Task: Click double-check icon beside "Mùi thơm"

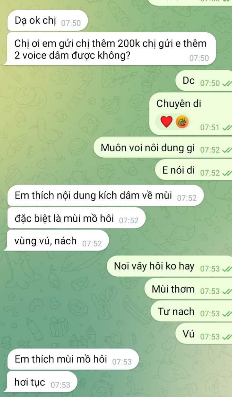Action: point(227,291)
